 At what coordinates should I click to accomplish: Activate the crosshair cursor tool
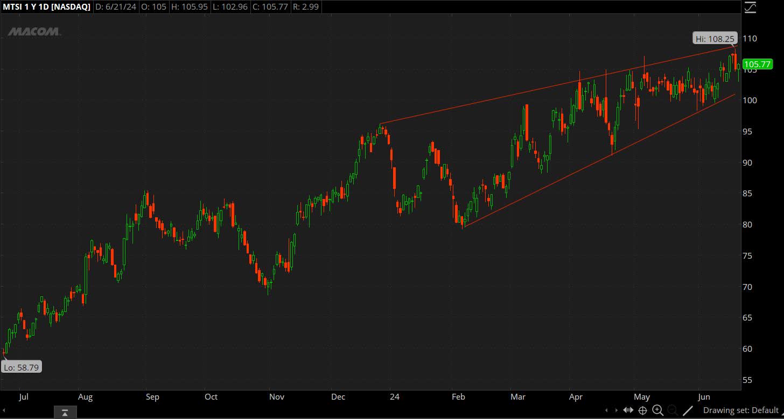pyautogui.click(x=643, y=410)
